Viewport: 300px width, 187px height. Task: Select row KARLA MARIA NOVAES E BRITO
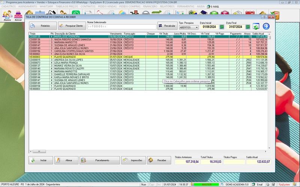tap(148, 77)
